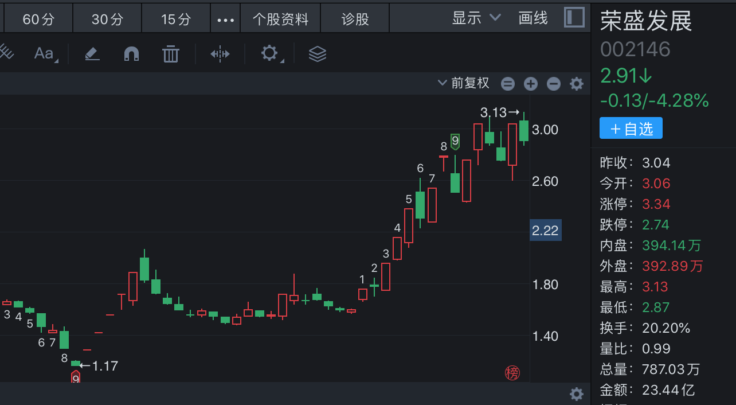Click the 外盘 value 392.89万
The height and width of the screenshot is (405, 736).
pyautogui.click(x=672, y=266)
